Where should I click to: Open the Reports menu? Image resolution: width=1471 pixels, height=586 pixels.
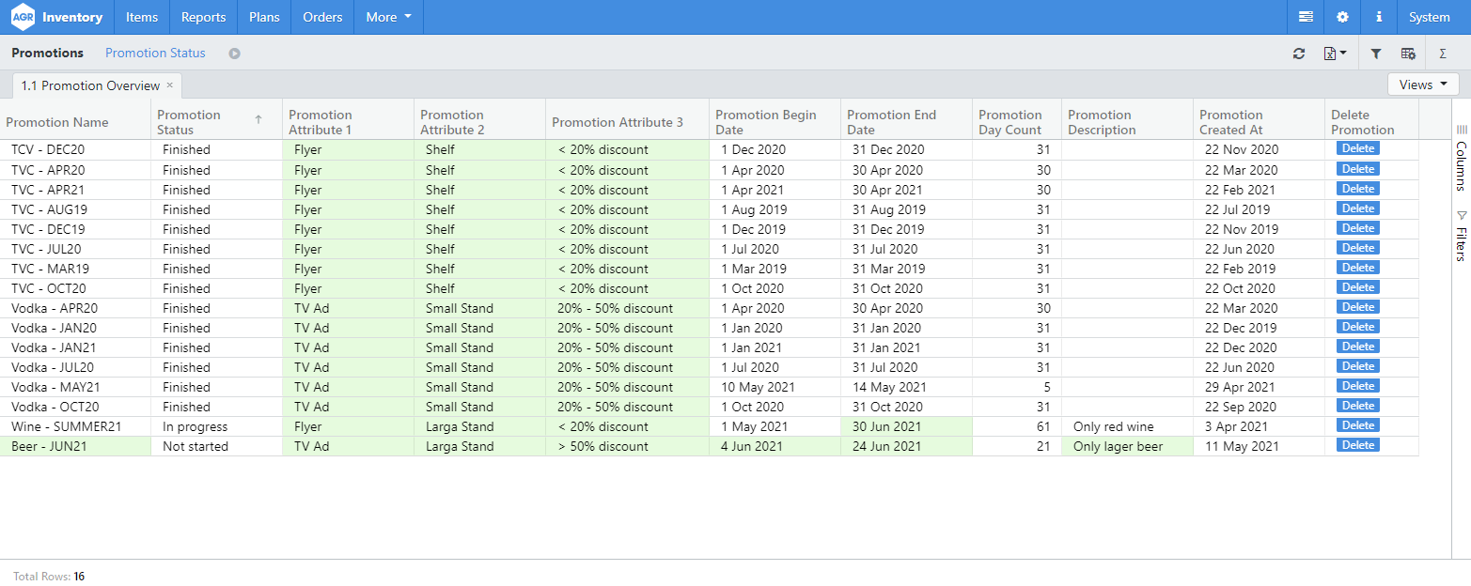click(203, 17)
